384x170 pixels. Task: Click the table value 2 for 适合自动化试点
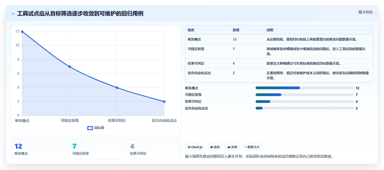point(234,73)
